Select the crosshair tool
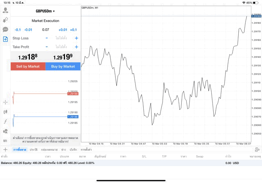Screen dimensions: 262x183 tap(5, 102)
